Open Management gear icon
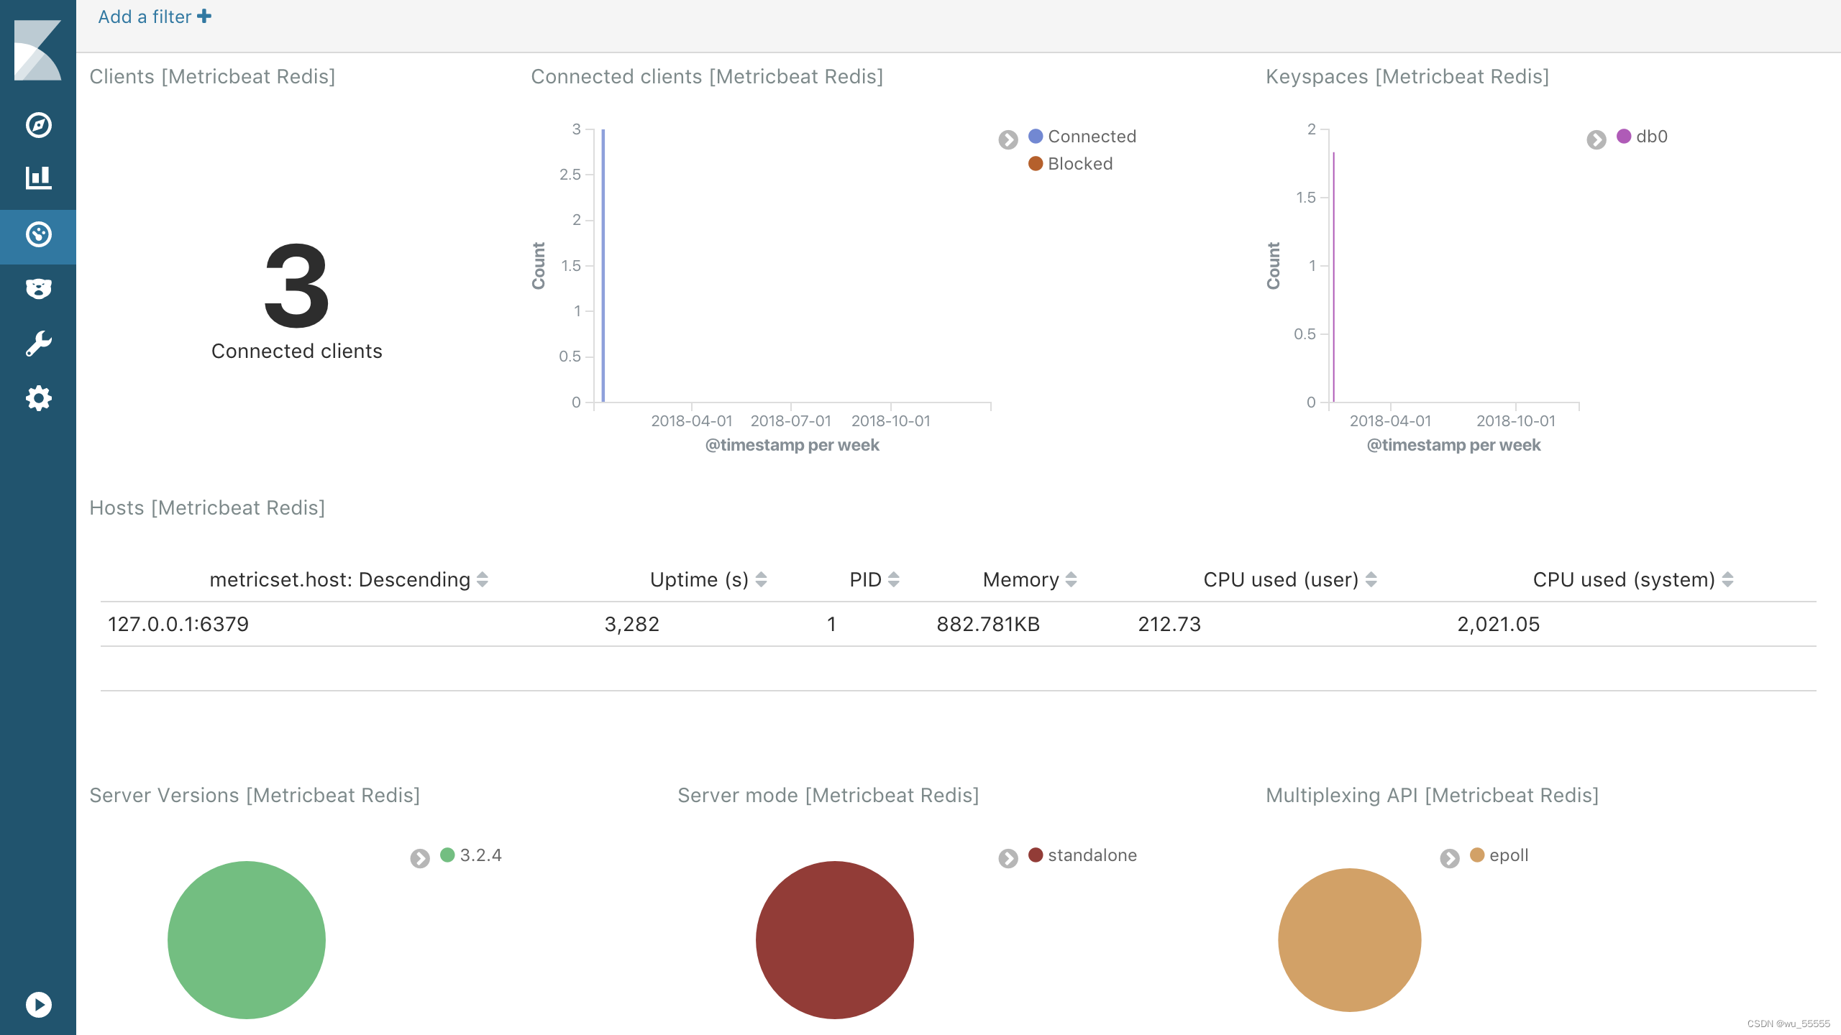 38,398
